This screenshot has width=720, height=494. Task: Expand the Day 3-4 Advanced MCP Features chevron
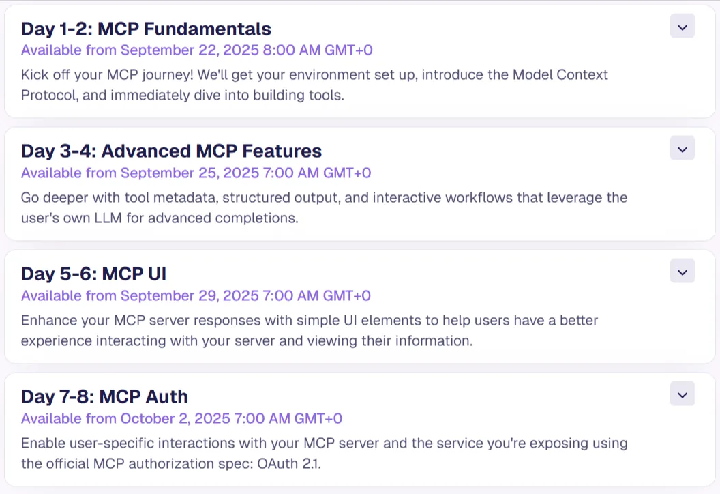point(682,149)
